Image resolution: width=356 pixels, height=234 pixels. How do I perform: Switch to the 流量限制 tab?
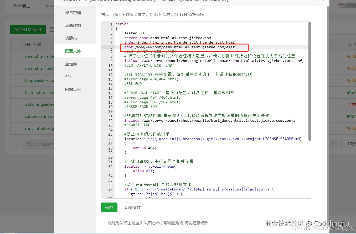pos(73,26)
